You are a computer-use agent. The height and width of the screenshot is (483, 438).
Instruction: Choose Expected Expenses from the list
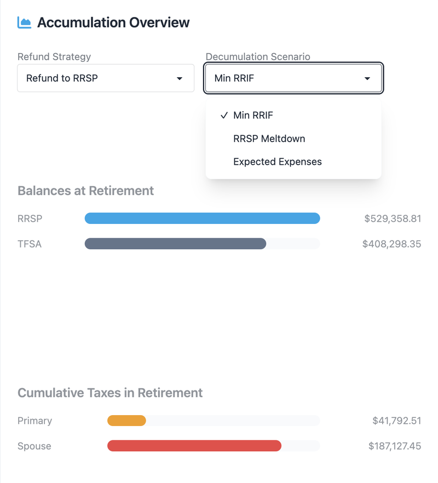pos(277,162)
